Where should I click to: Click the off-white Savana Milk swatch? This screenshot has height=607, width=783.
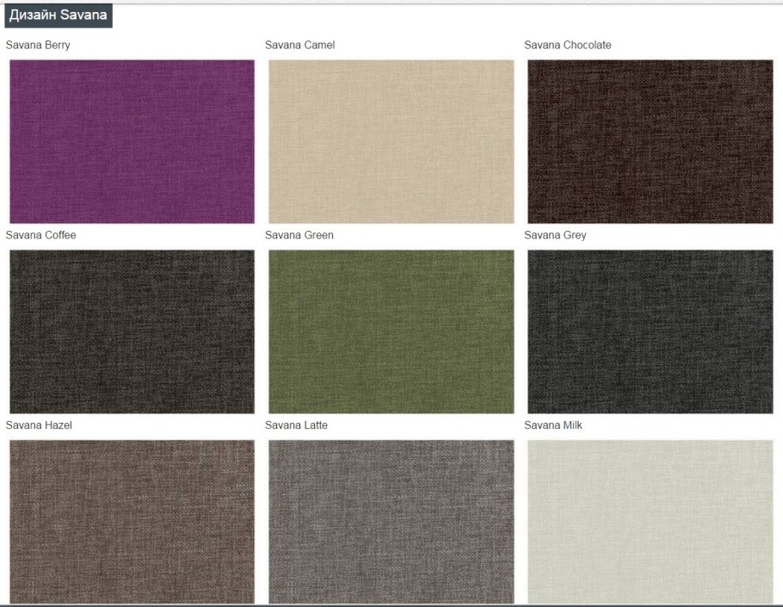tap(650, 522)
